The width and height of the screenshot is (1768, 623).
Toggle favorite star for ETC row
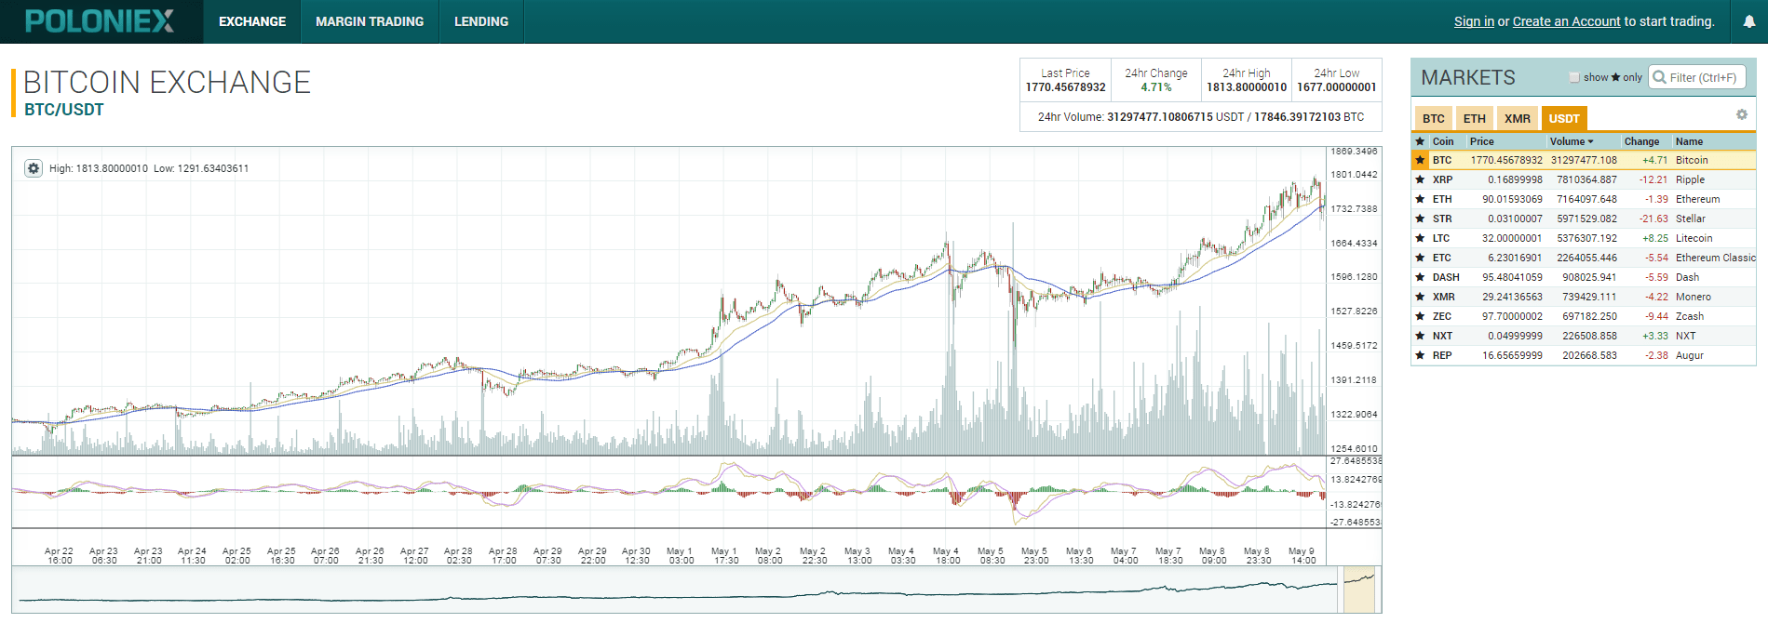pyautogui.click(x=1420, y=258)
